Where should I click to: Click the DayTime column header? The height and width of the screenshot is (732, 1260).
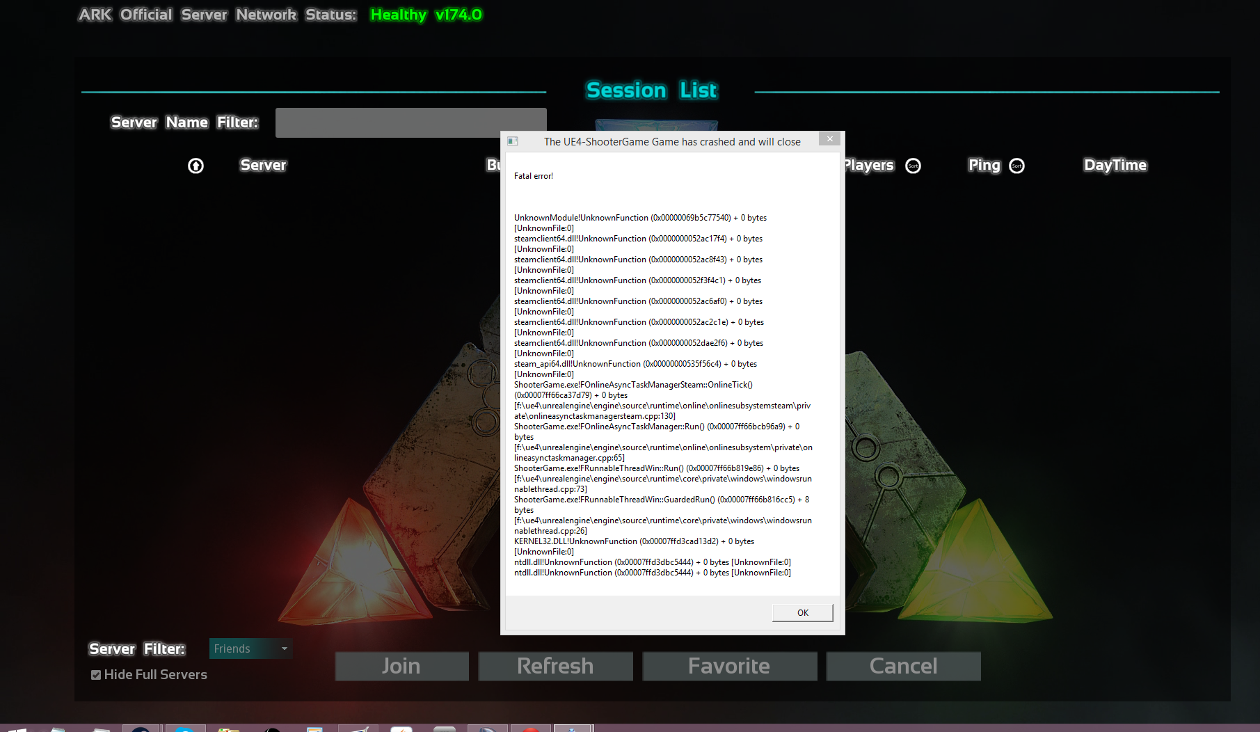coord(1115,166)
